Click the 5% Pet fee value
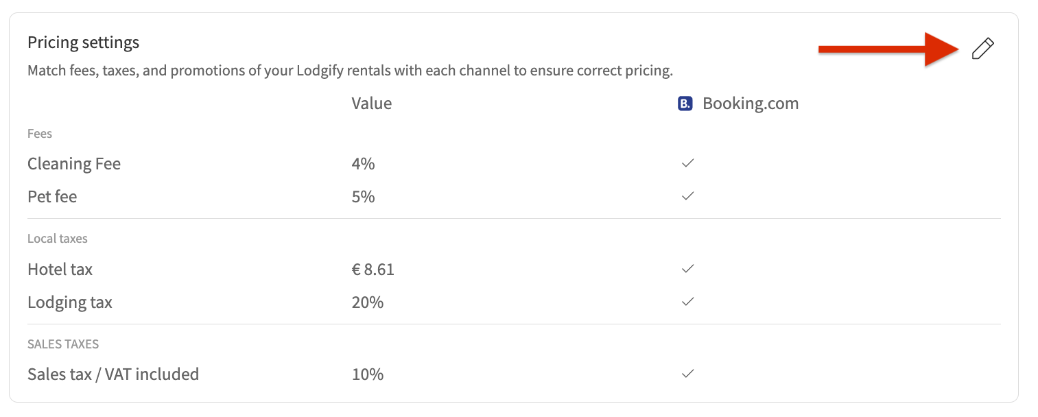 (x=363, y=197)
